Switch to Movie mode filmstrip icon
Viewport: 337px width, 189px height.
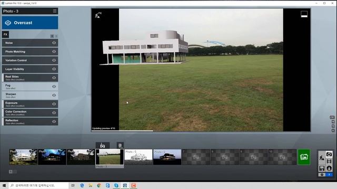pos(329,161)
